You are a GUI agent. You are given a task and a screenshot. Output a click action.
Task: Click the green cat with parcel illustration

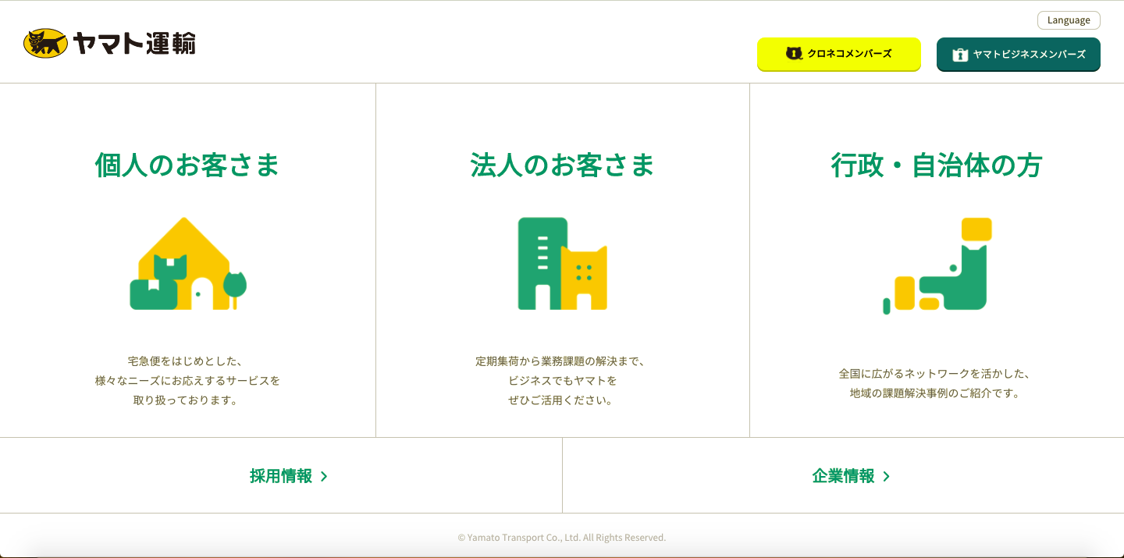[937, 265]
